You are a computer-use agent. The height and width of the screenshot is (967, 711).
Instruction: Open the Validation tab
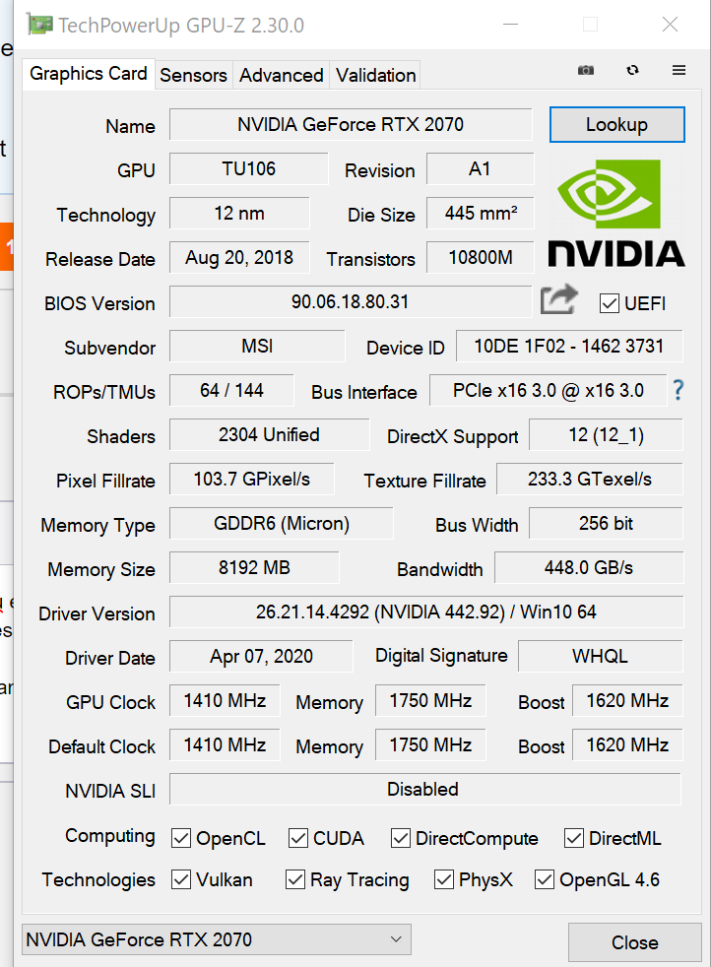[375, 75]
